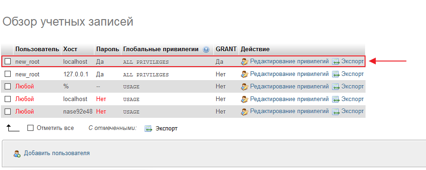426x170 pixels.
Task: Click the export icon in the new_root 127.0.0.1 row
Action: pos(336,74)
